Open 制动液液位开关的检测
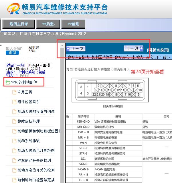The image size is (172, 183). point(36,170)
